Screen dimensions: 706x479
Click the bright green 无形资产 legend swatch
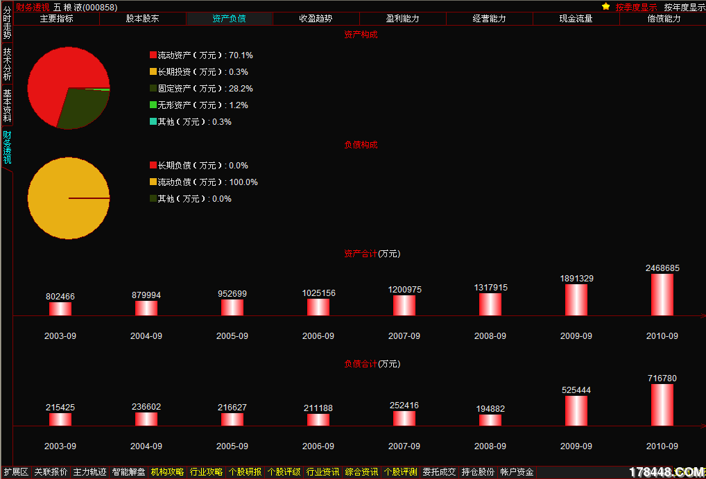[153, 105]
